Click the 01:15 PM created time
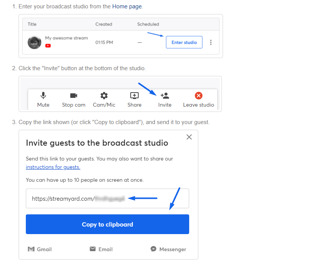 (x=104, y=42)
